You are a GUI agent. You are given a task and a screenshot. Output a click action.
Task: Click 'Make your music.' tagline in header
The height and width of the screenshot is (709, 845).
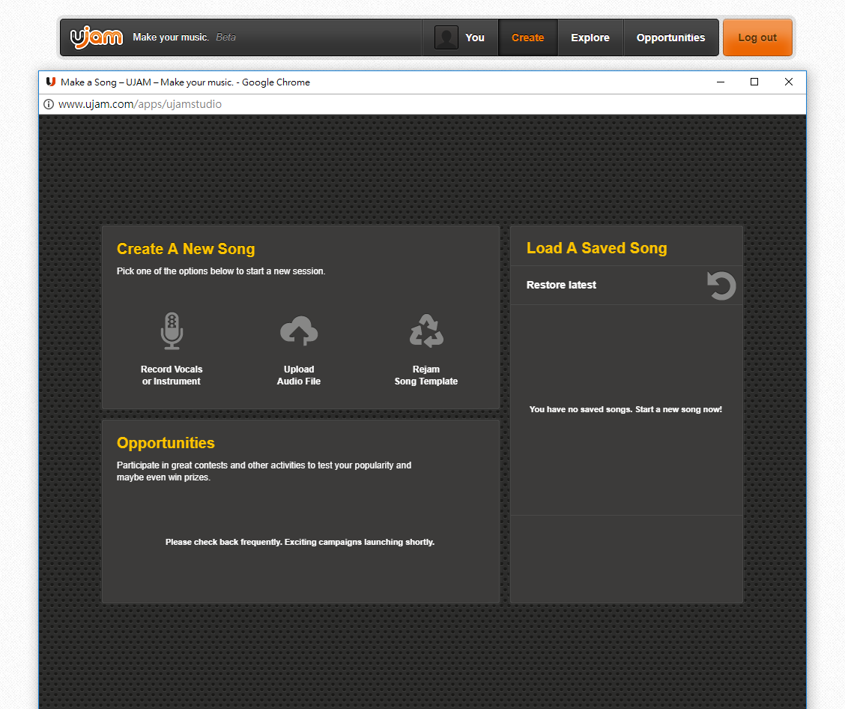(x=171, y=37)
